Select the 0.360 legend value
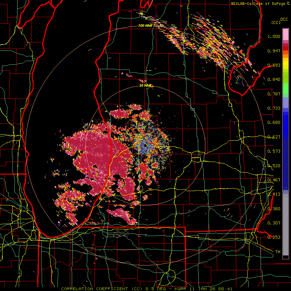This screenshot has width=291, height=291. (274, 209)
